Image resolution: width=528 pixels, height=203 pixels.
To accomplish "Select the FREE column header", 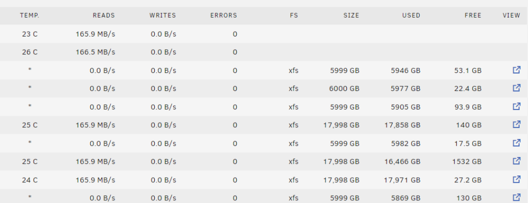I will pos(473,15).
